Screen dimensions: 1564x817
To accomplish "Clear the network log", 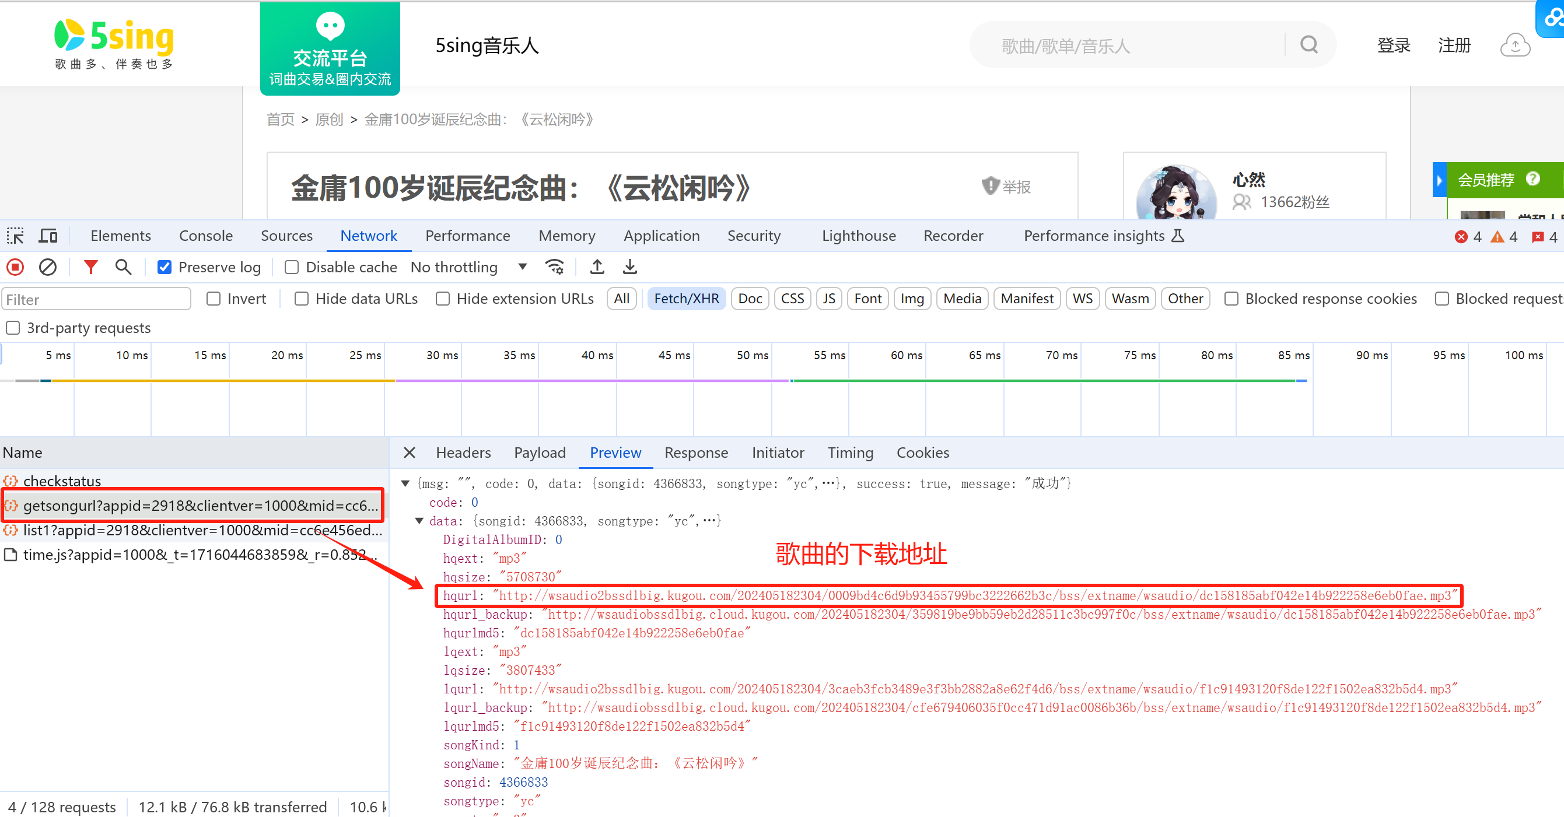I will click(x=48, y=267).
